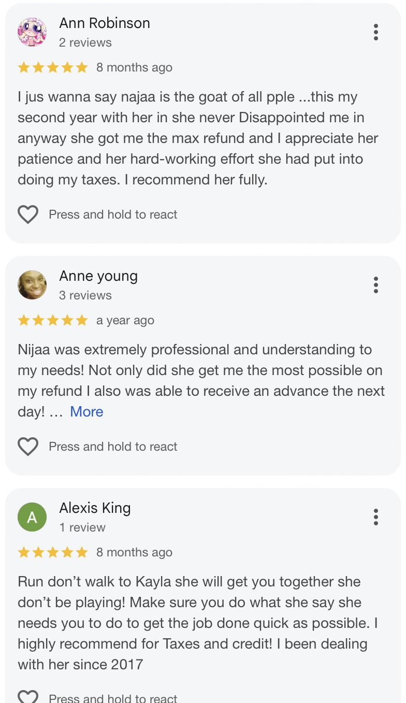The image size is (406, 703).
Task: Open options menu for Alexis King's review
Action: (x=376, y=517)
